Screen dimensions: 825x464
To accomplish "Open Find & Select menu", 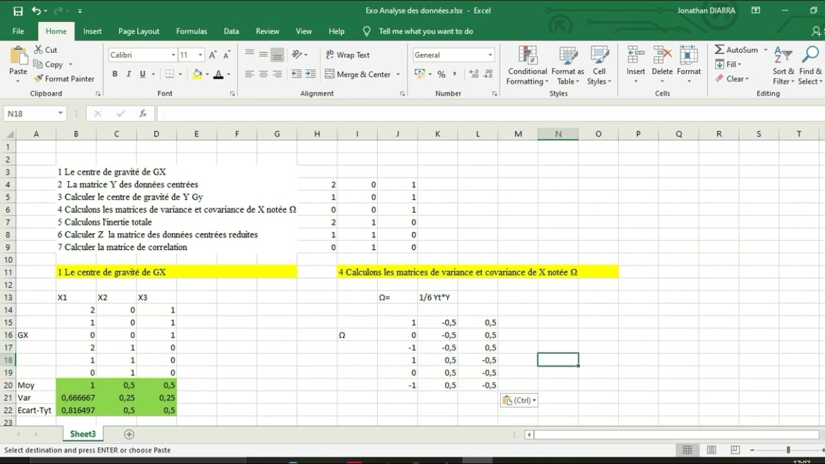I will (x=810, y=65).
